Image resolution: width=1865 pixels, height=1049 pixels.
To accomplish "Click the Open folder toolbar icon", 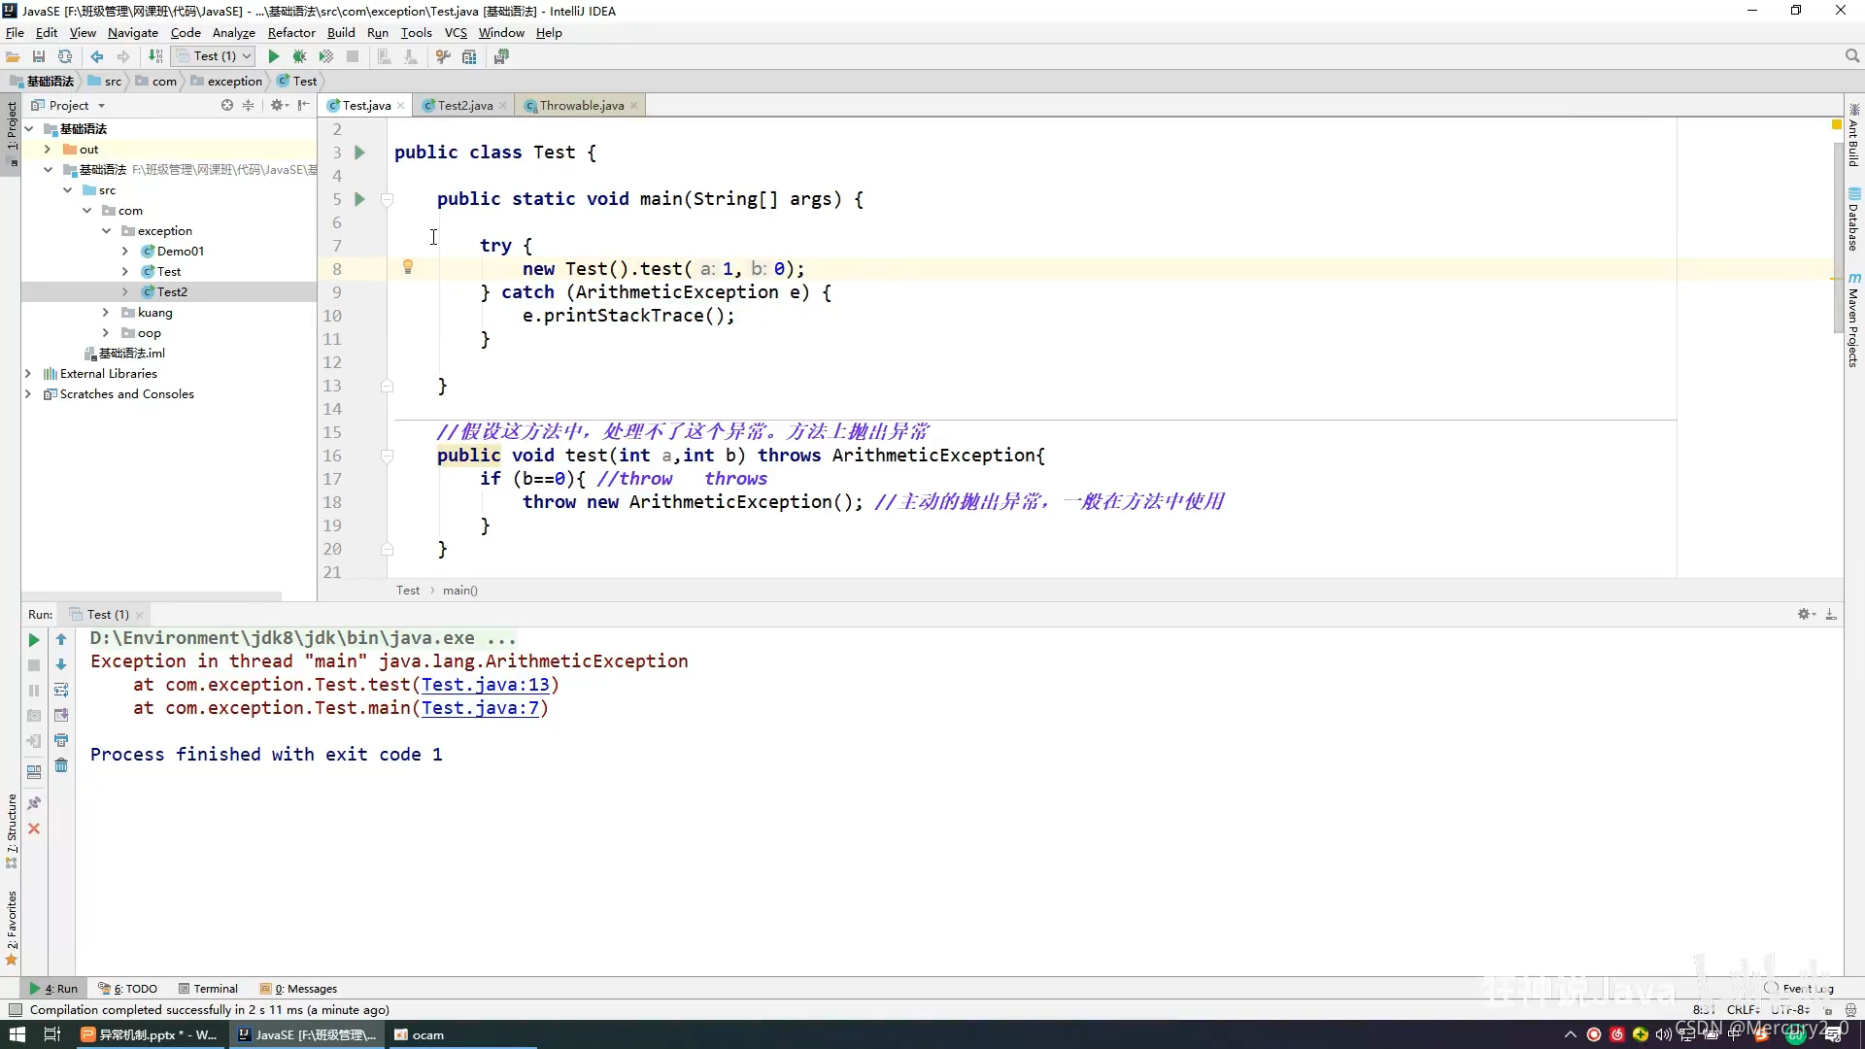I will (14, 56).
